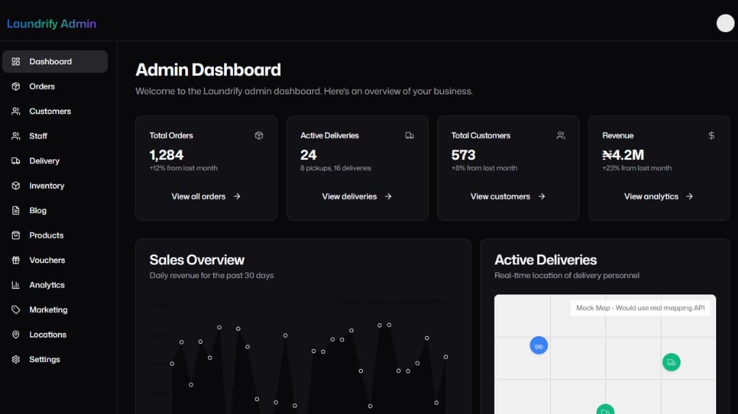This screenshot has height=414, width=738.
Task: Click the Blog document icon in sidebar
Action: click(x=16, y=210)
